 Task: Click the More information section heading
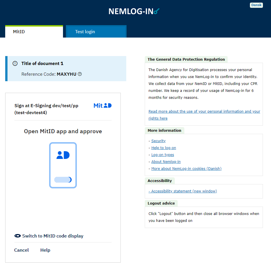coord(164,131)
